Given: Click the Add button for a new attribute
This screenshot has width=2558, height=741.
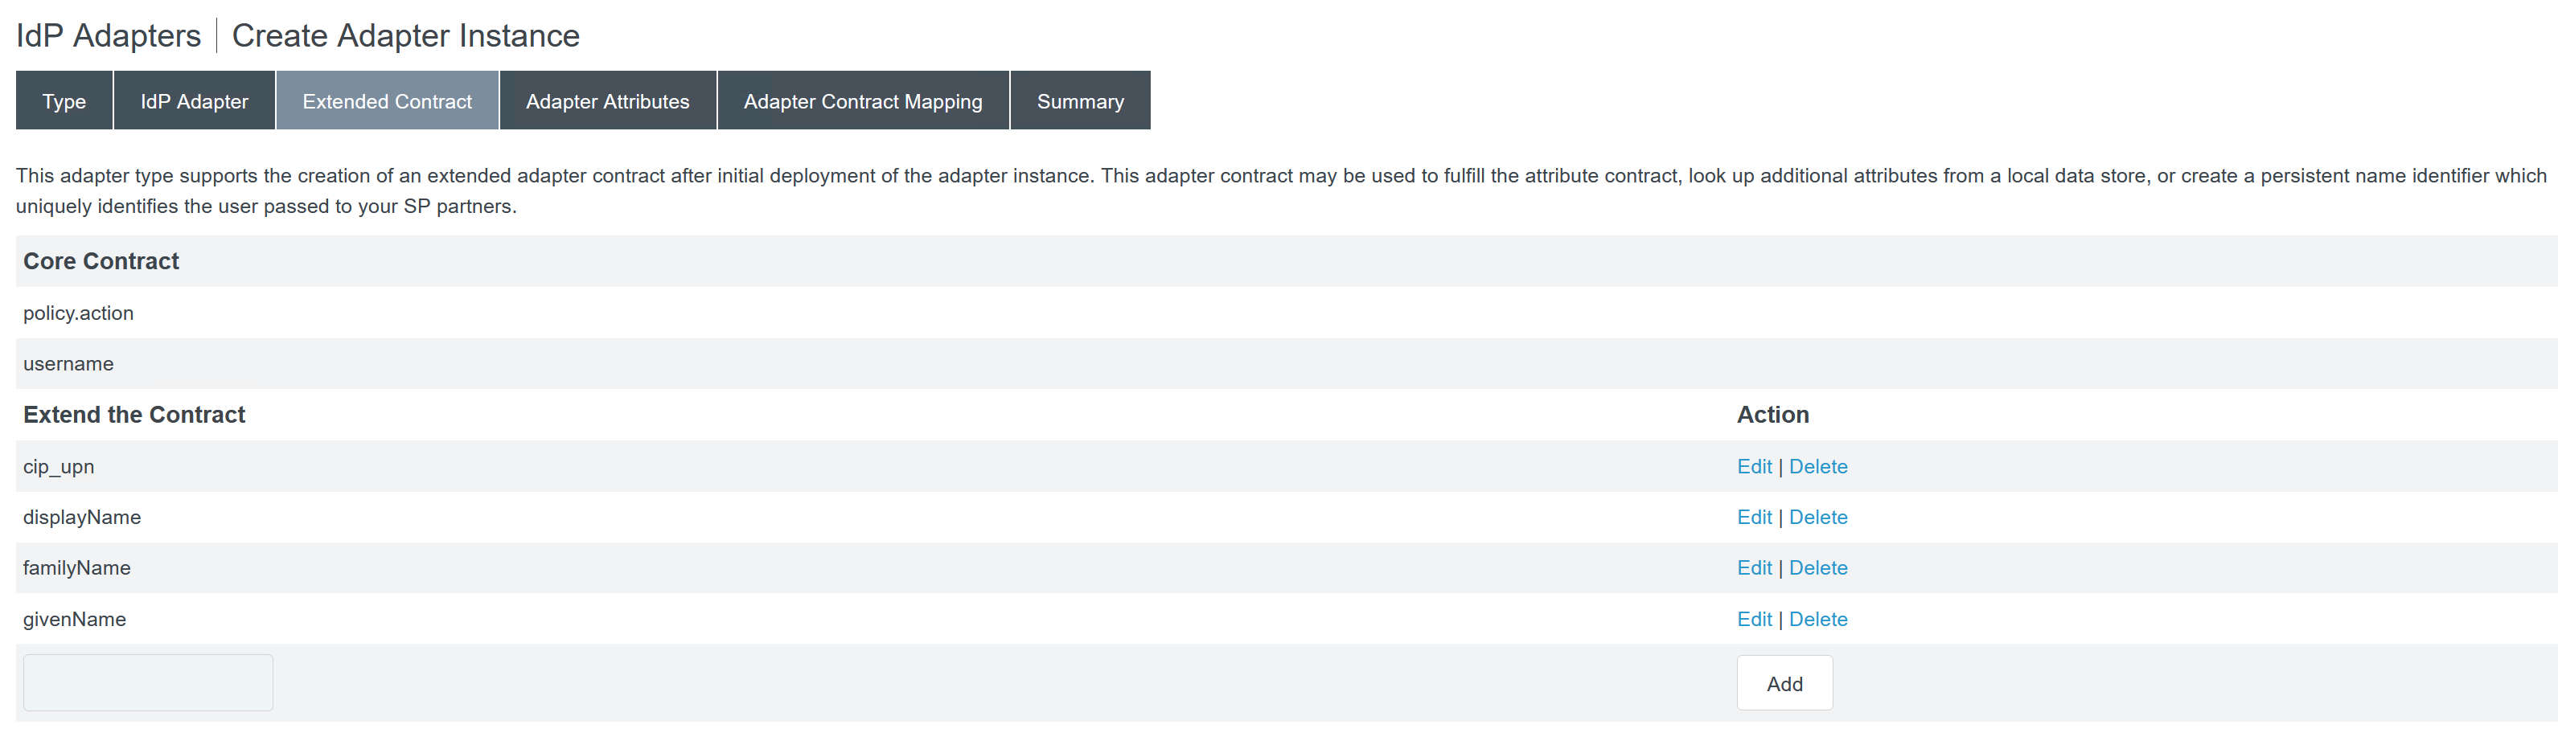Looking at the screenshot, I should tap(1784, 682).
